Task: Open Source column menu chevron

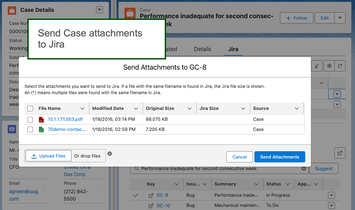Action: tap(297, 108)
